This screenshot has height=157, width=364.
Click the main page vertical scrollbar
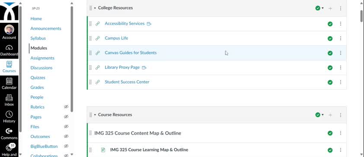click(362, 16)
